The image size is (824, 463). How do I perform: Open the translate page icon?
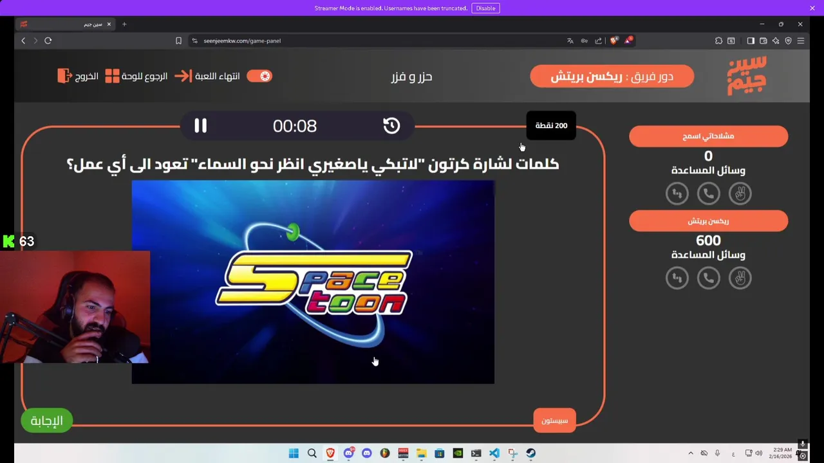570,41
